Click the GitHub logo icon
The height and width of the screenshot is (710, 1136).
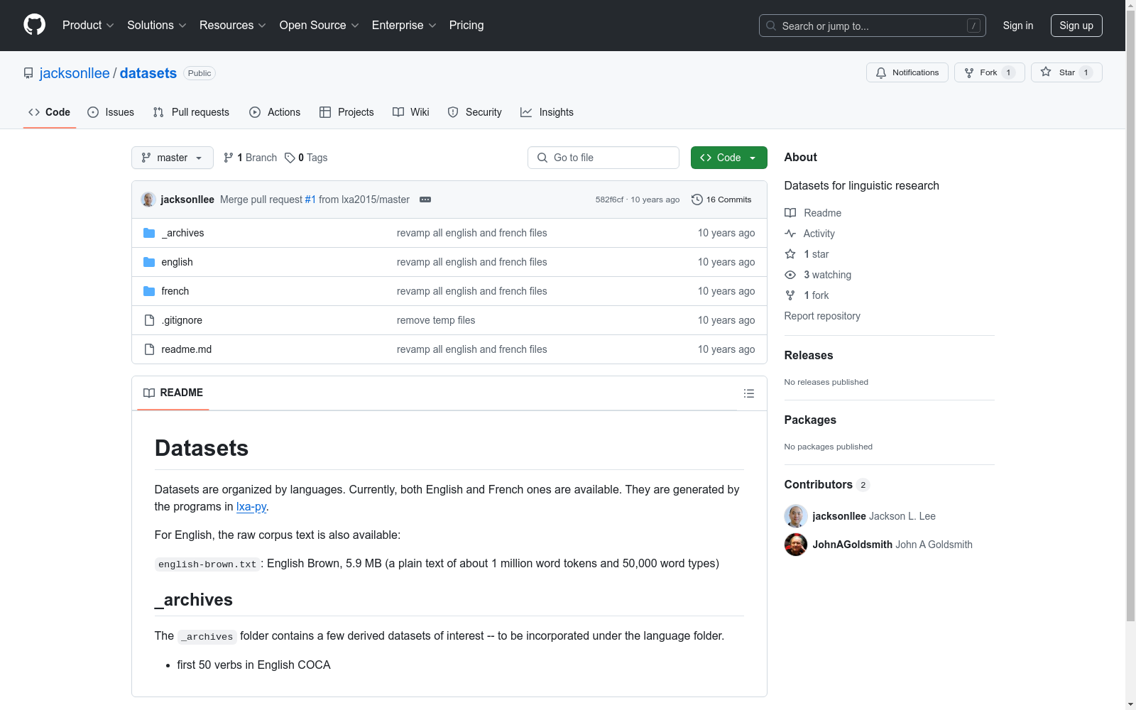click(34, 25)
